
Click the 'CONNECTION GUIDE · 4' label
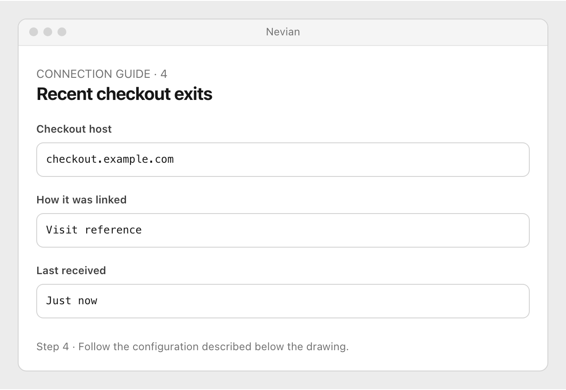102,74
